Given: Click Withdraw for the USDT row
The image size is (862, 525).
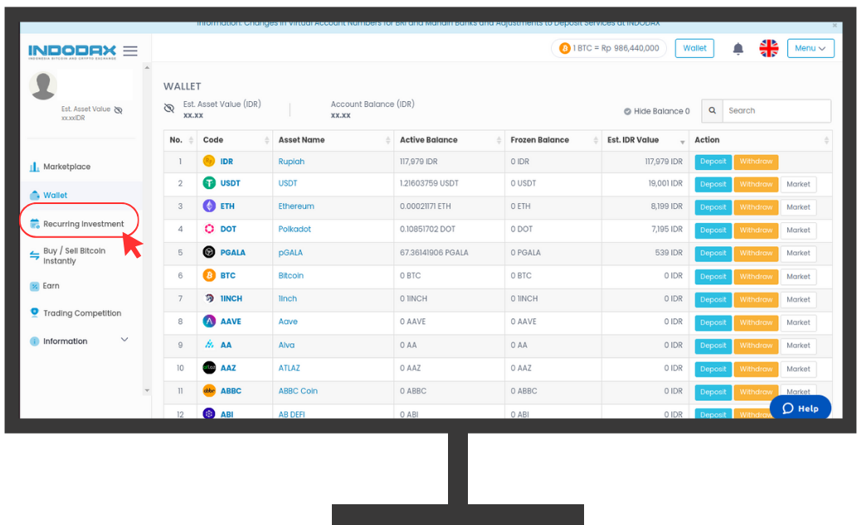Looking at the screenshot, I should (756, 184).
